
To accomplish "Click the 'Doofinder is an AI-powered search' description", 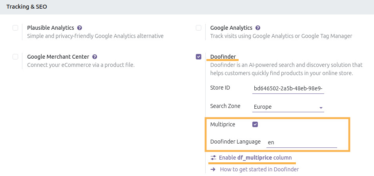I will click(x=286, y=69).
